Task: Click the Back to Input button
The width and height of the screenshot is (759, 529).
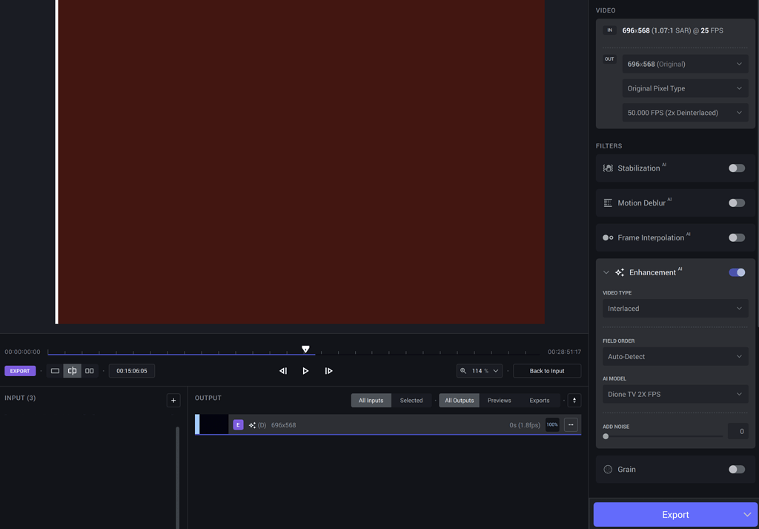Action: click(x=547, y=370)
